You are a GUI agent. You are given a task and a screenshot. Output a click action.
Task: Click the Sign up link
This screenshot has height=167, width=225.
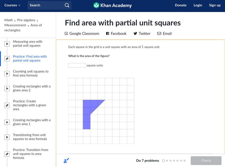click(x=215, y=5)
